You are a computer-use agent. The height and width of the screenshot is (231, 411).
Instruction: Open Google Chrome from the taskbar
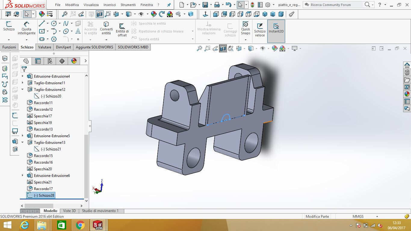tap(80, 225)
